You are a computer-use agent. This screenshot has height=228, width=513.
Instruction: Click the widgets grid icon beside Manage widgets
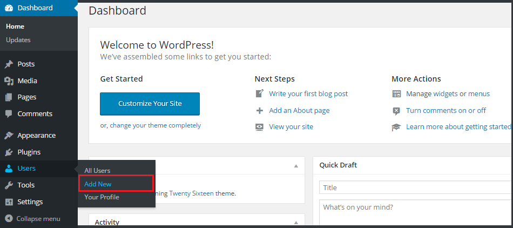tap(396, 94)
